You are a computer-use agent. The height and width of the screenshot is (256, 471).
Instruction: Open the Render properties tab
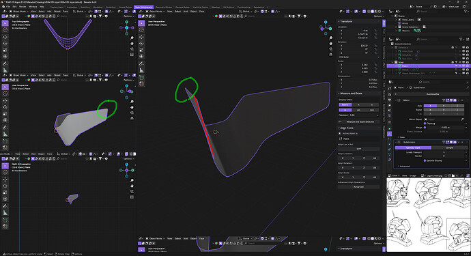click(389, 95)
